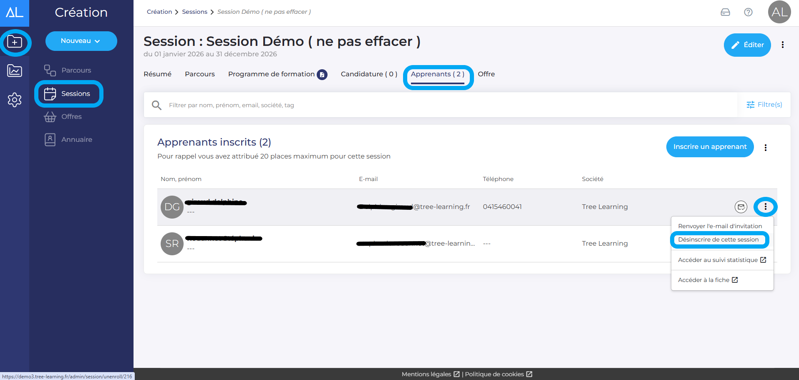Viewport: 799px width, 380px height.
Task: Click the document badge beside Programme de formation
Action: pyautogui.click(x=322, y=75)
